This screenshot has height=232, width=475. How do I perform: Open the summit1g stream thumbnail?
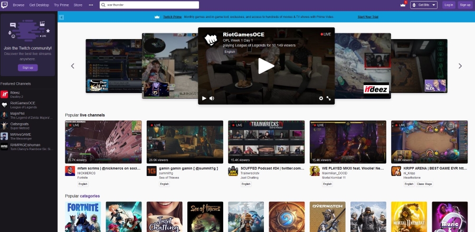click(185, 142)
